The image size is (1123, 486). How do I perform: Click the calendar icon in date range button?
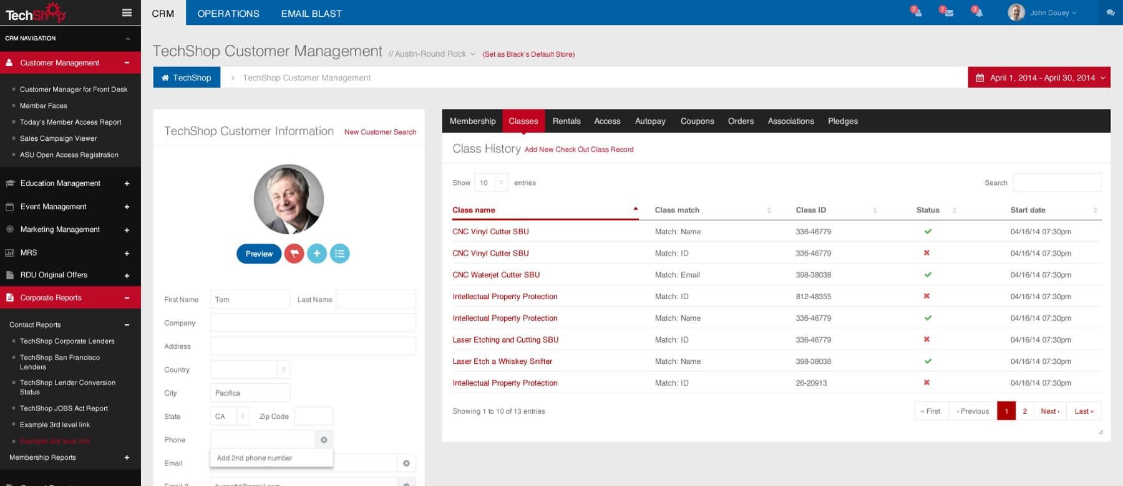(980, 78)
